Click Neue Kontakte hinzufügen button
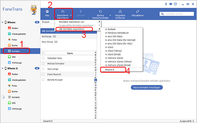 pos(147,87)
